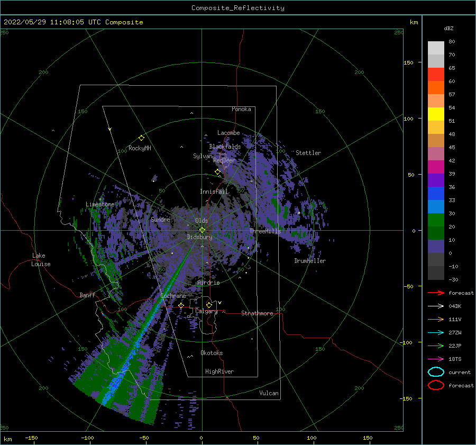Click the Airdrie city label

click(208, 283)
